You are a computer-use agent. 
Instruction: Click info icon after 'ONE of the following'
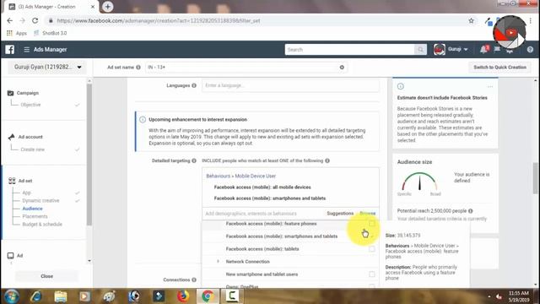click(x=327, y=160)
